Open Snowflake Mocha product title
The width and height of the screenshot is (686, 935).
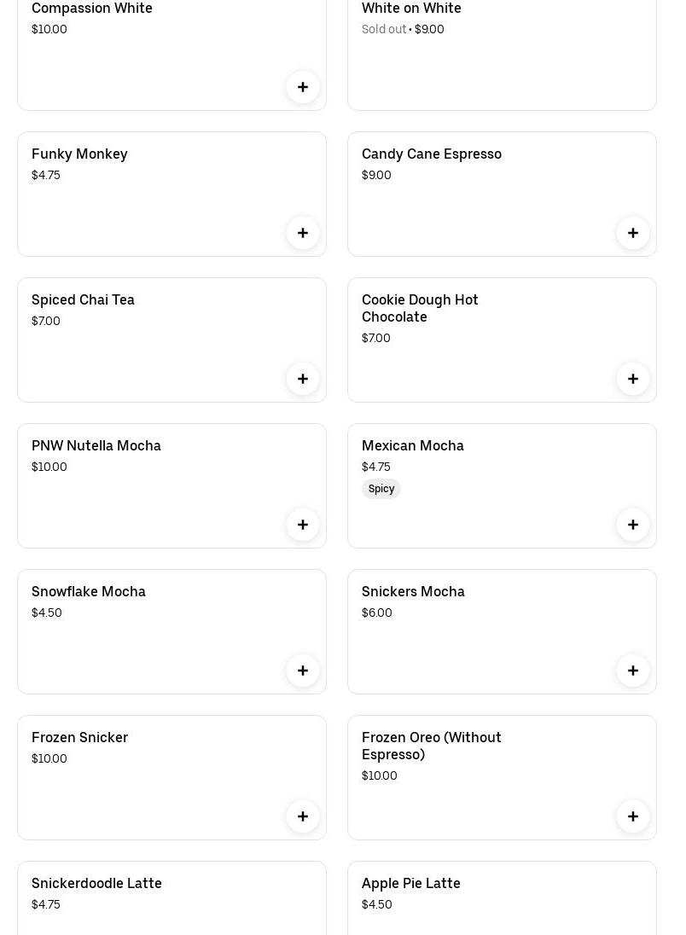(88, 592)
